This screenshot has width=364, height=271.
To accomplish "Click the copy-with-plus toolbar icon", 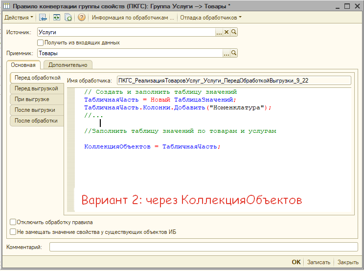I will click(x=68, y=18).
